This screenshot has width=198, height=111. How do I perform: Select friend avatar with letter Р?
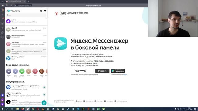(28, 71)
